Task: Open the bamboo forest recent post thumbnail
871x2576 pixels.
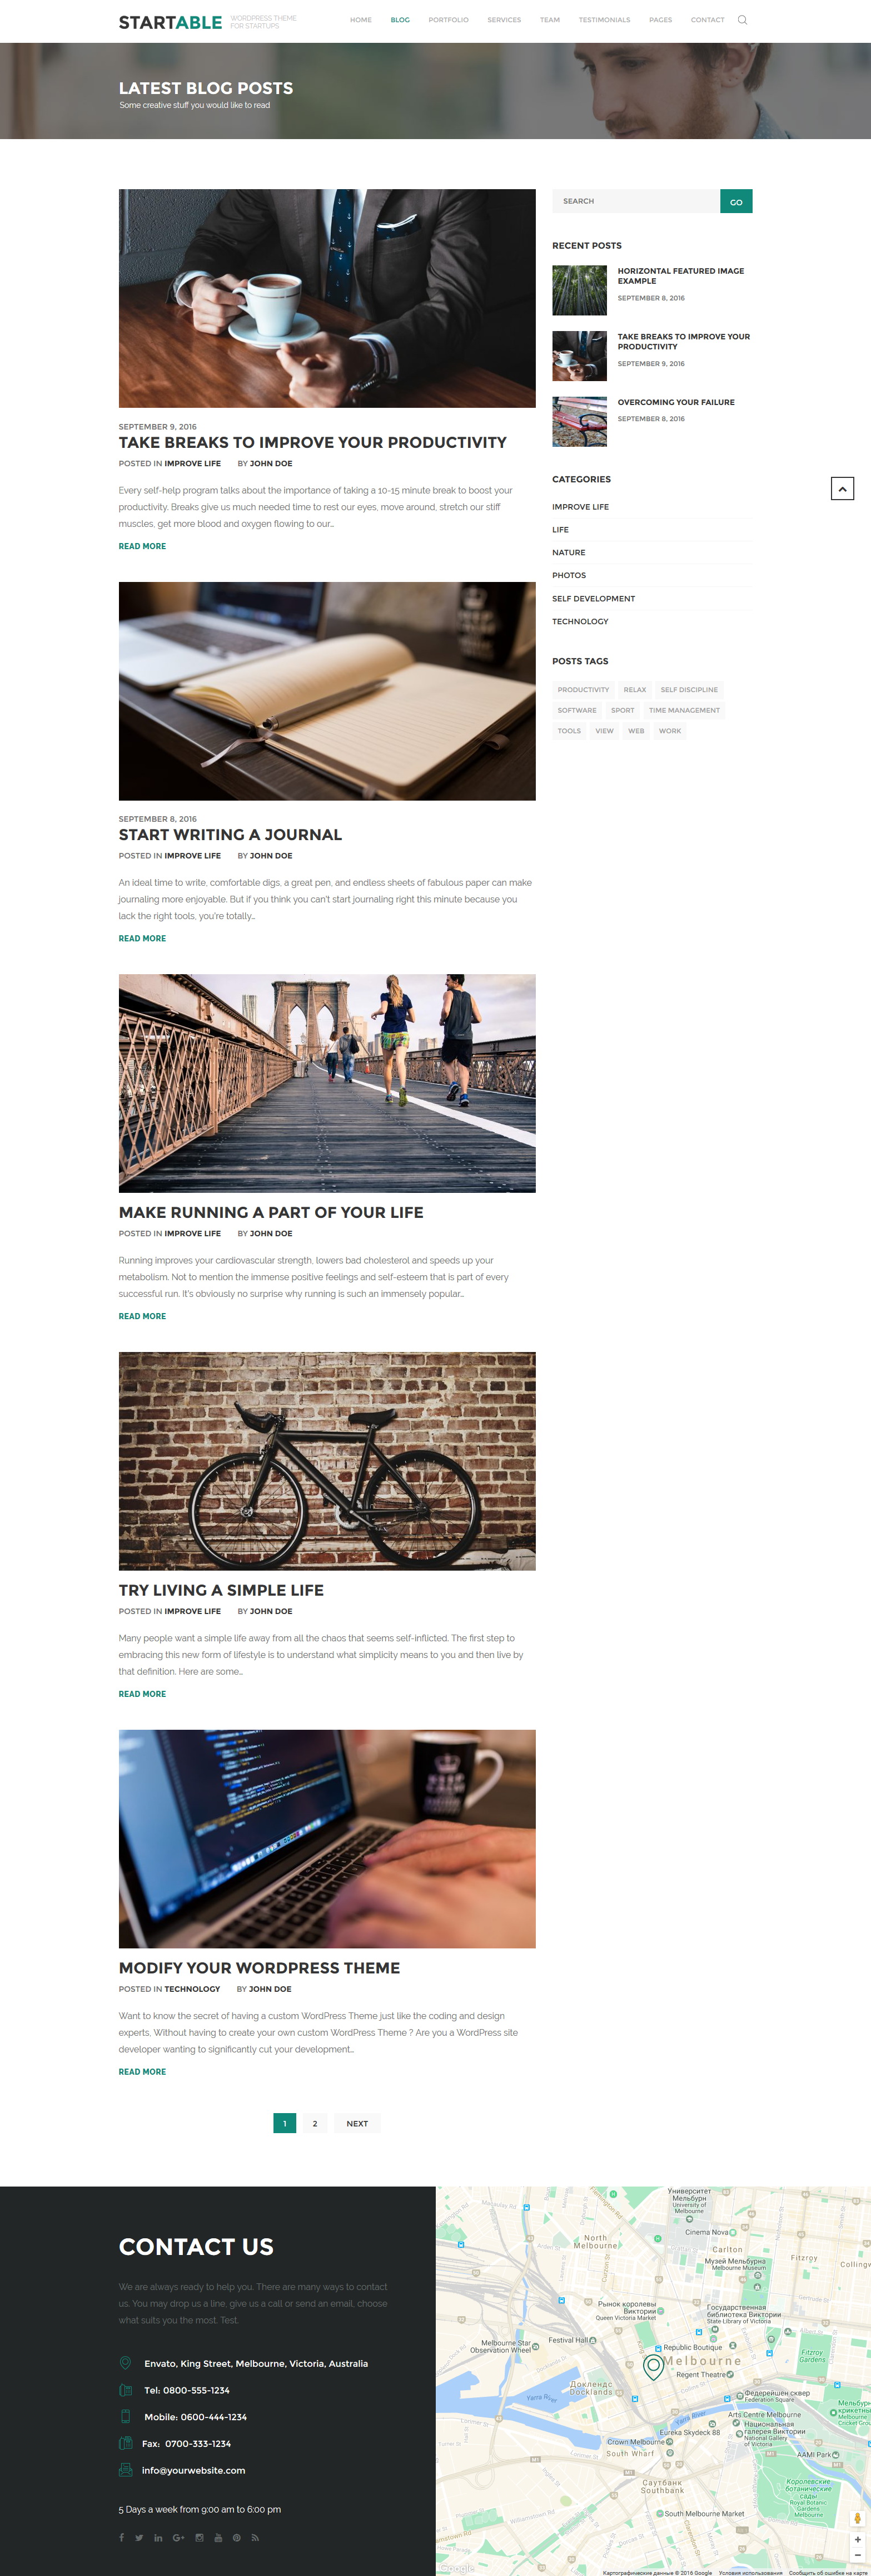Action: click(579, 290)
